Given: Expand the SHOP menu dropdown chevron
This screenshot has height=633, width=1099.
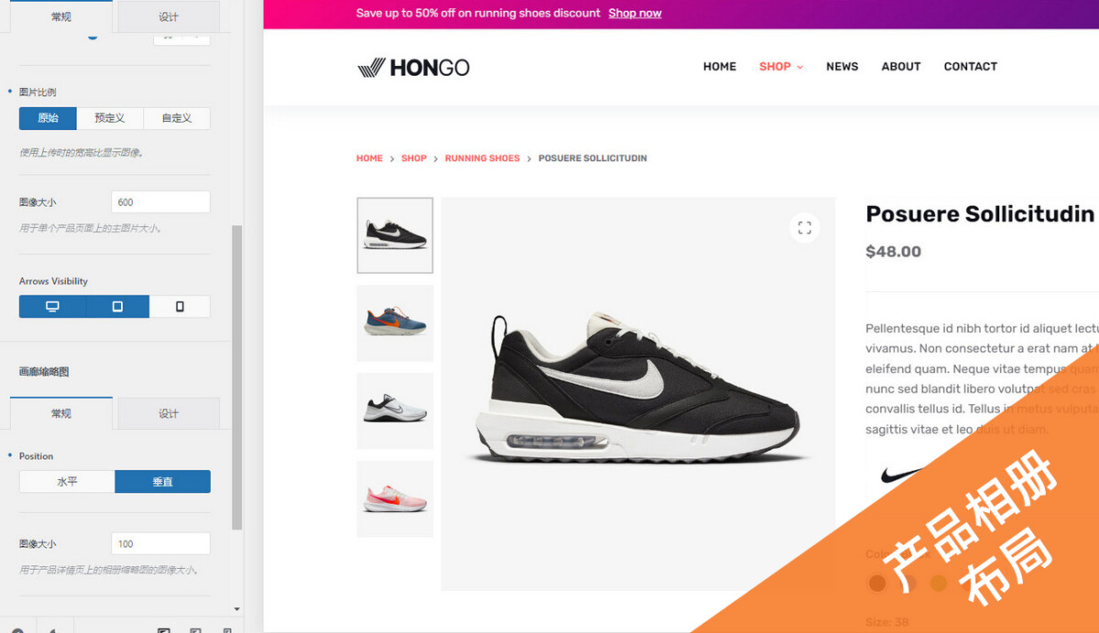Looking at the screenshot, I should tap(800, 67).
